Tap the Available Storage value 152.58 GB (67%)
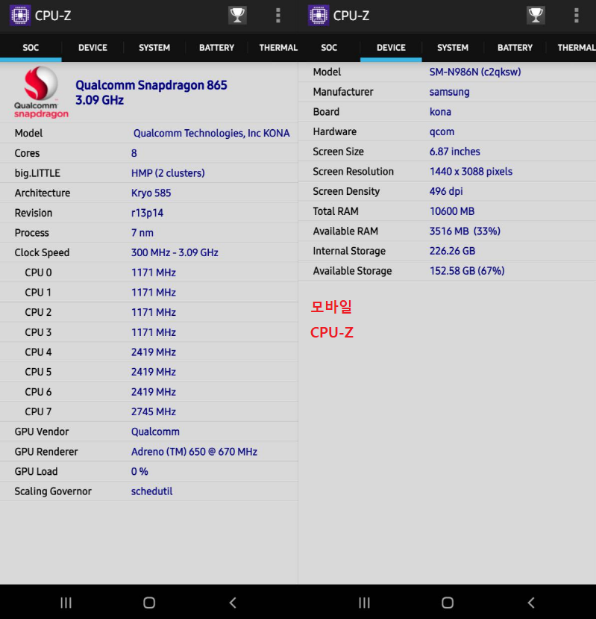Viewport: 596px width, 619px height. tap(467, 271)
